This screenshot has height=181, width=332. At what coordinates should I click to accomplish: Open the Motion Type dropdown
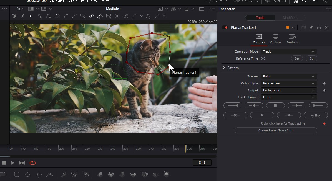click(x=289, y=83)
